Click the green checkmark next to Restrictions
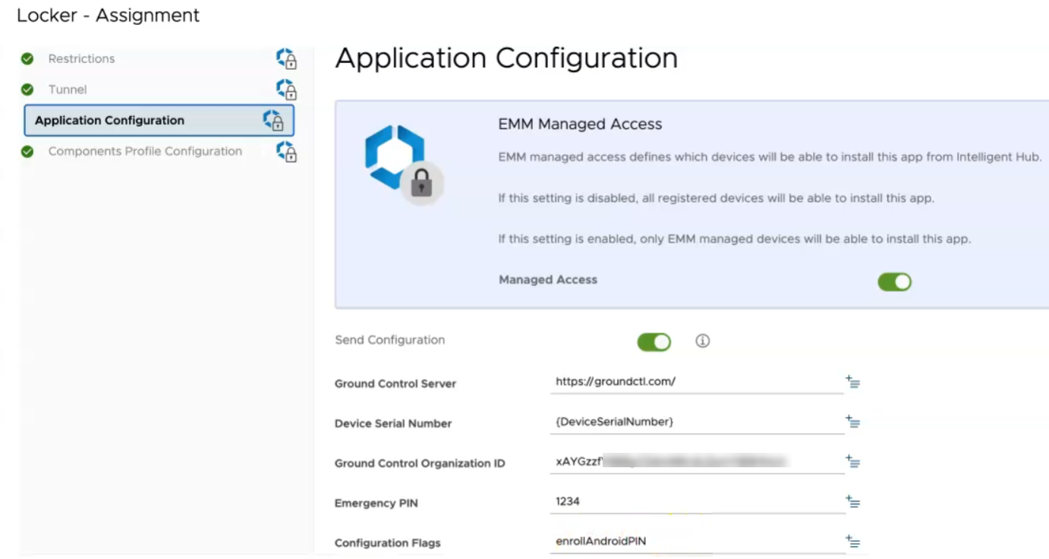The image size is (1049, 559). coord(27,59)
